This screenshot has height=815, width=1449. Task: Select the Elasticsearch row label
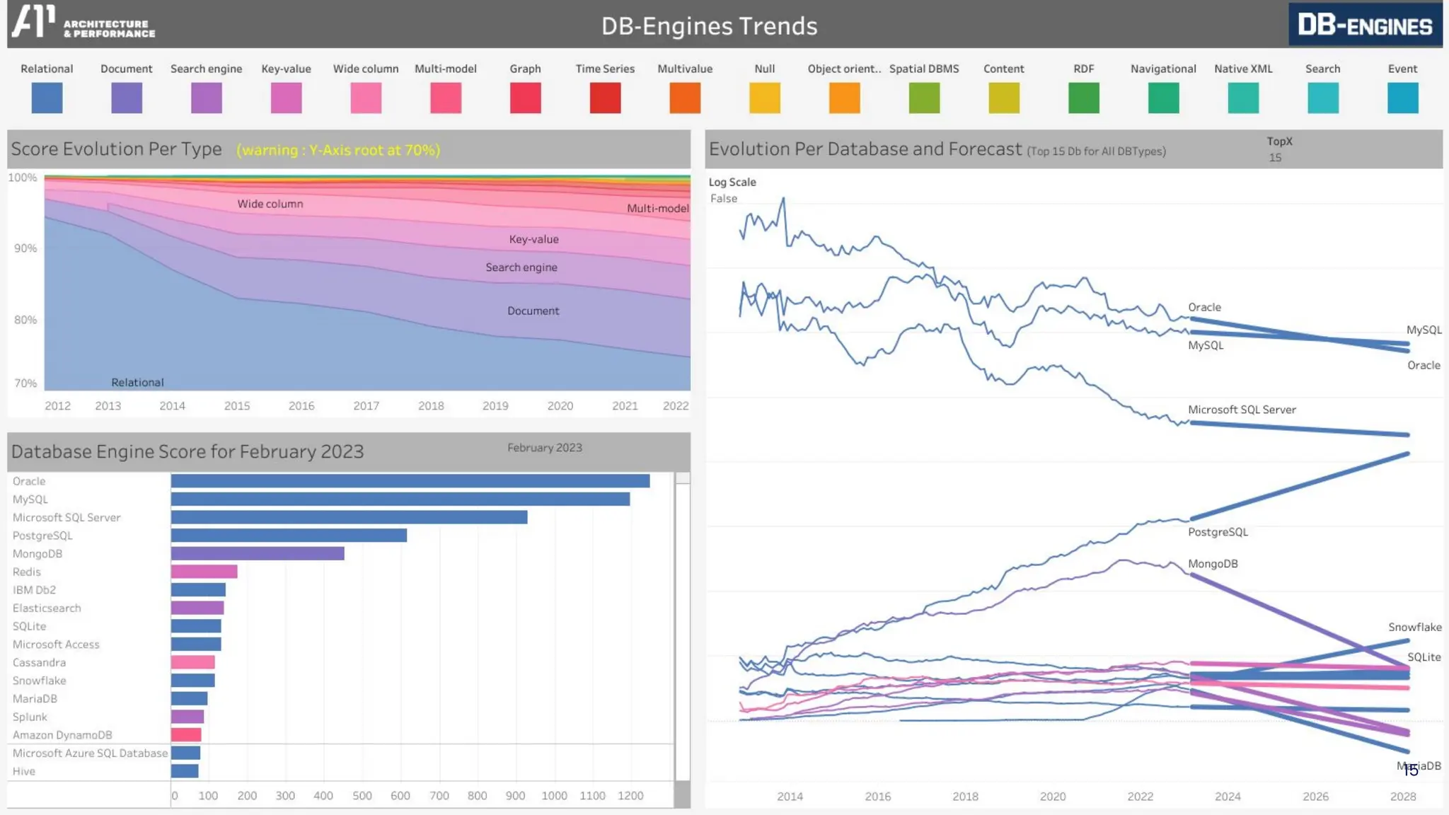click(47, 608)
